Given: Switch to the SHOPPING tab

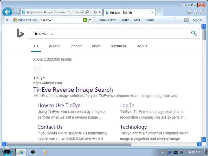Looking at the screenshot, I should (x=119, y=46).
